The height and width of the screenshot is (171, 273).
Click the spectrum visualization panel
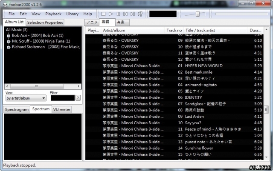43,137
